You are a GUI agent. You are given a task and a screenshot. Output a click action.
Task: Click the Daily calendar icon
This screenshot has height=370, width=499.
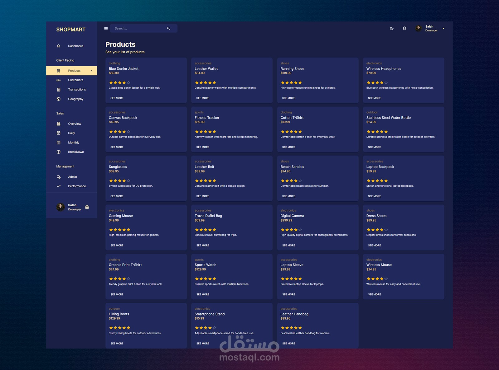(x=59, y=133)
